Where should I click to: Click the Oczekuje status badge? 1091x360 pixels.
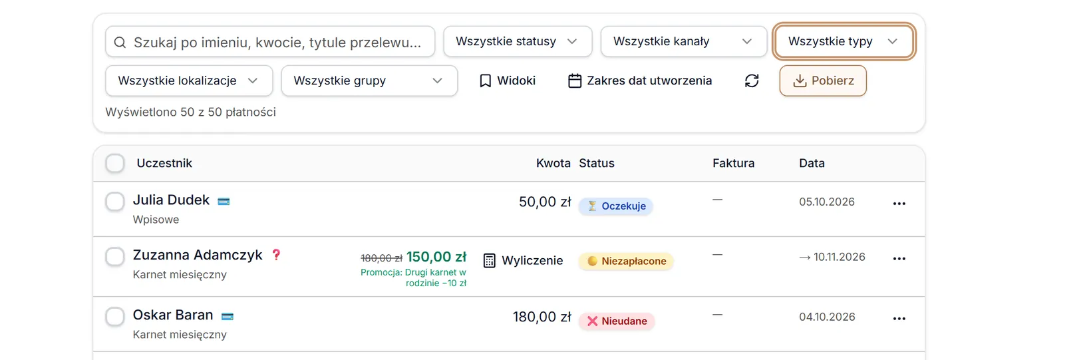[x=616, y=206]
